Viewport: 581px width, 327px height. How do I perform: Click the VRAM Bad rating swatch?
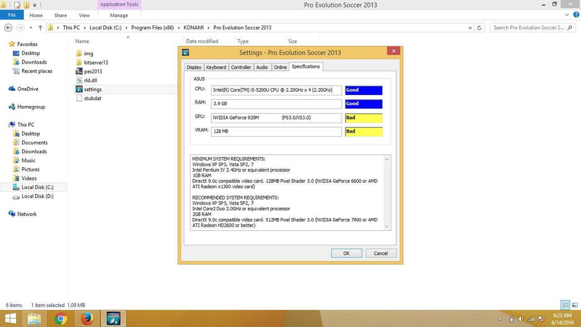tap(364, 132)
